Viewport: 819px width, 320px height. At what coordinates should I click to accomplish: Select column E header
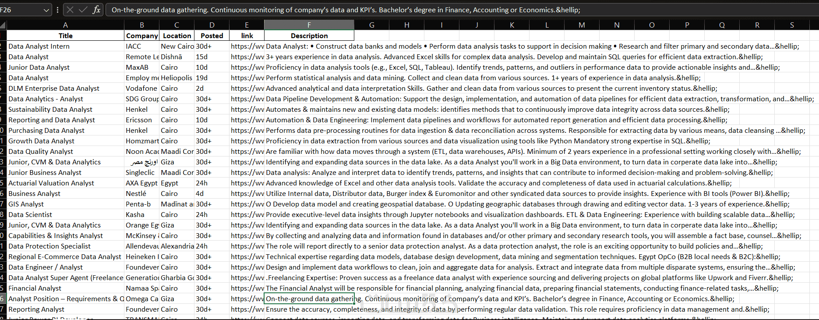(x=247, y=25)
